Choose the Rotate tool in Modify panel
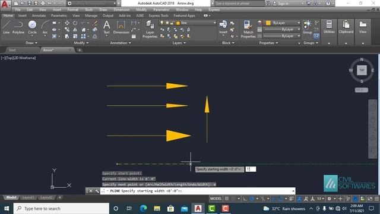This screenshot has width=380, height=214. point(75,23)
